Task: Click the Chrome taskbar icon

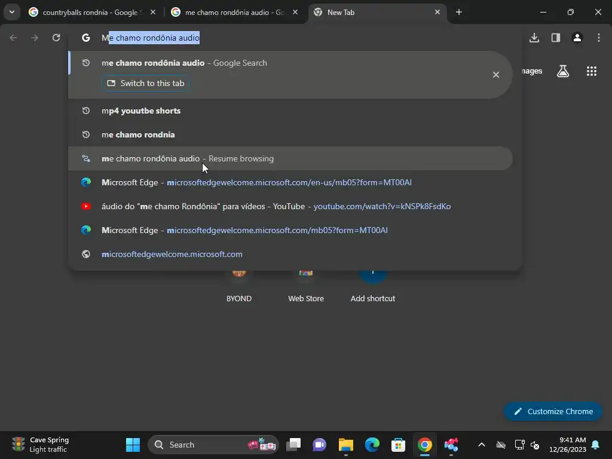Action: point(425,445)
